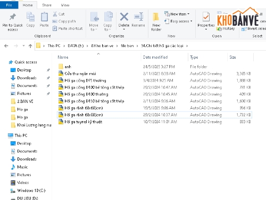Click Copy path in the ribbon
This screenshot has width=266, height=200.
tap(64, 21)
